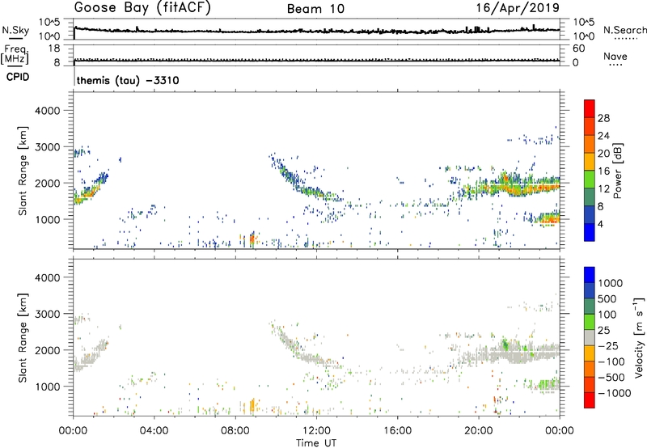Click 'Slant Range [km]' label of velocity panel

click(x=23, y=338)
